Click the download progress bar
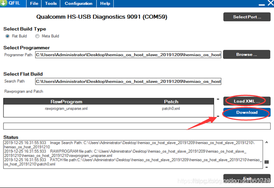The width and height of the screenshot is (274, 188). (137, 126)
